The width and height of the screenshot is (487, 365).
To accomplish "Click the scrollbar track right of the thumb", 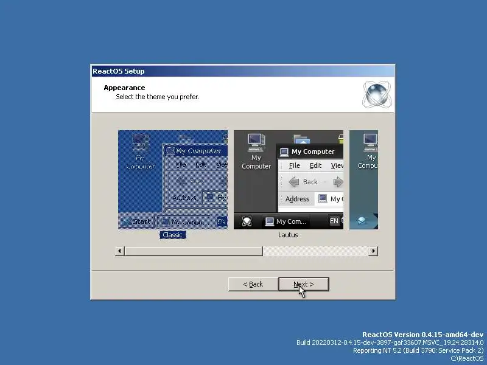I will click(x=315, y=251).
